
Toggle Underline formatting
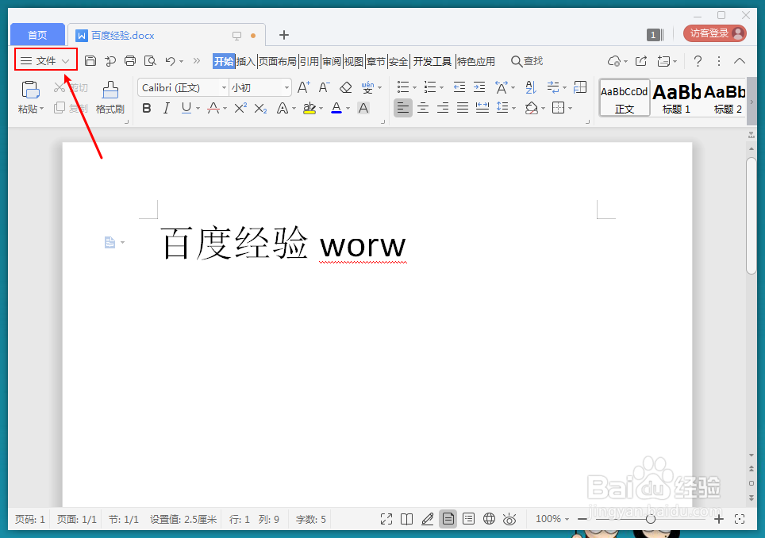(186, 108)
